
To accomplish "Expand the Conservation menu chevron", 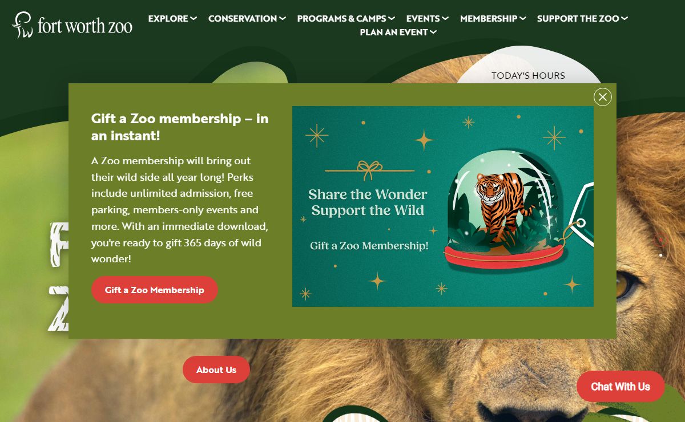I will point(282,18).
